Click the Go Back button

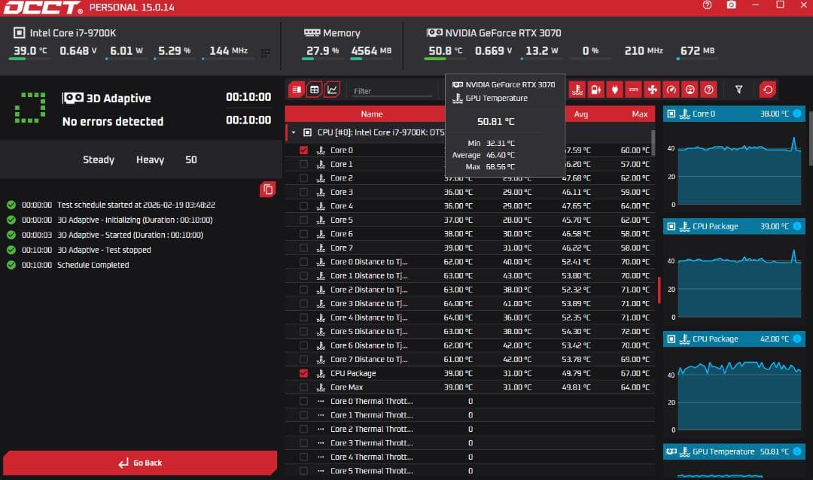[x=140, y=463]
